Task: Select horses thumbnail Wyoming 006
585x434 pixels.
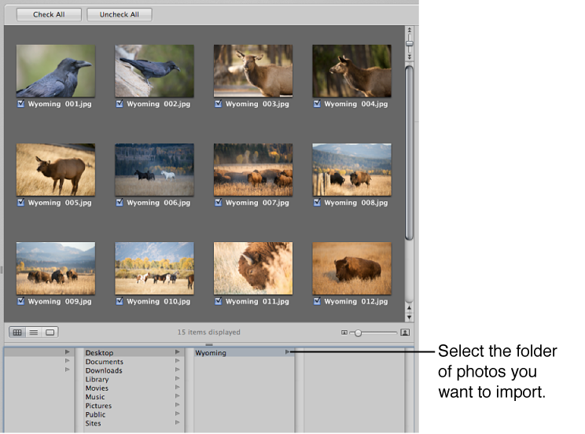Action: 154,169
